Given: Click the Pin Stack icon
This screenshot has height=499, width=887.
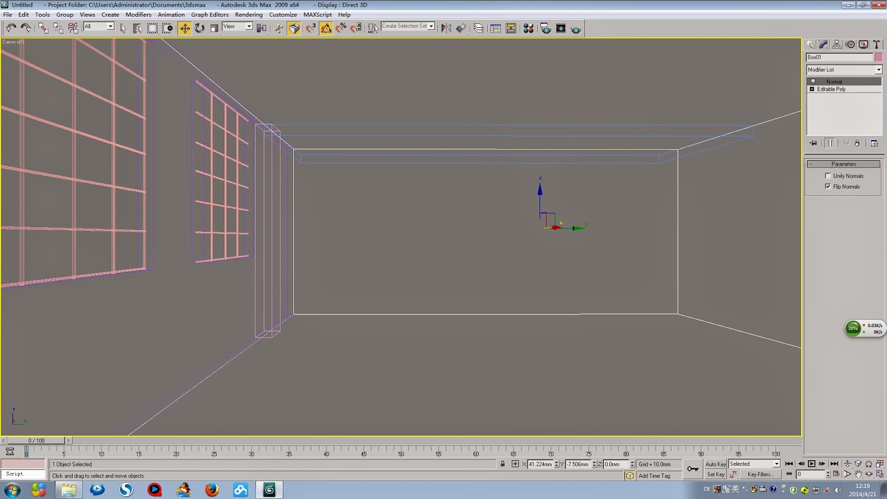Looking at the screenshot, I should (813, 143).
